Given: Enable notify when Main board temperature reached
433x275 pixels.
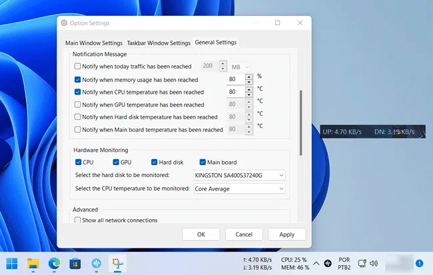Looking at the screenshot, I should pos(77,129).
